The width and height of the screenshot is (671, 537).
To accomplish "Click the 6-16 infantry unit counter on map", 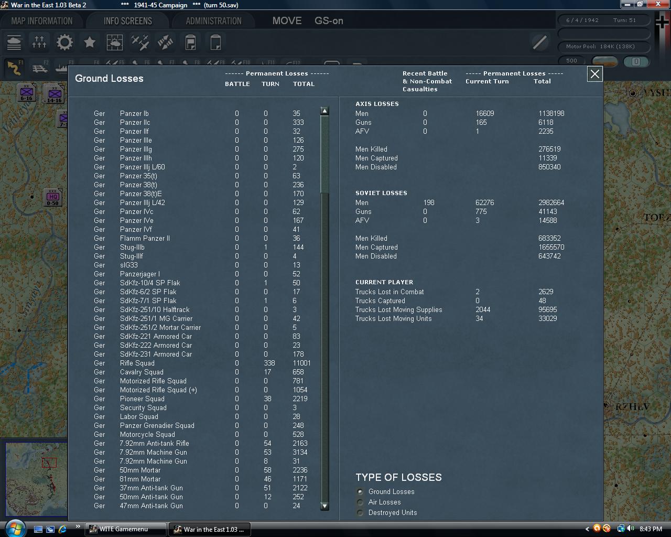I will coord(26,92).
